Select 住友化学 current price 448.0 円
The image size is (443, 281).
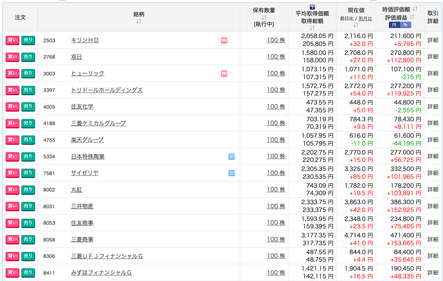361,102
